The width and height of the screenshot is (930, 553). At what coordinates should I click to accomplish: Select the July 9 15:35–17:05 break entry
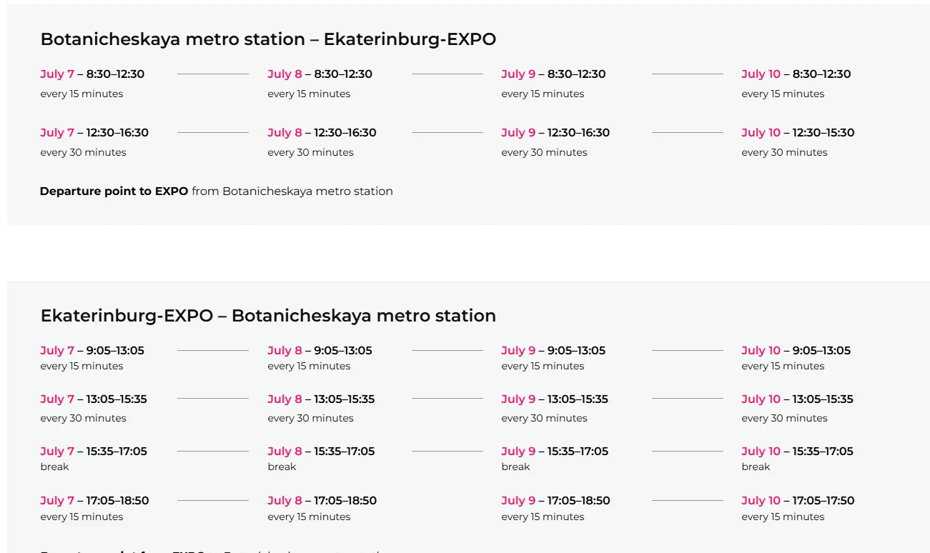tap(554, 452)
